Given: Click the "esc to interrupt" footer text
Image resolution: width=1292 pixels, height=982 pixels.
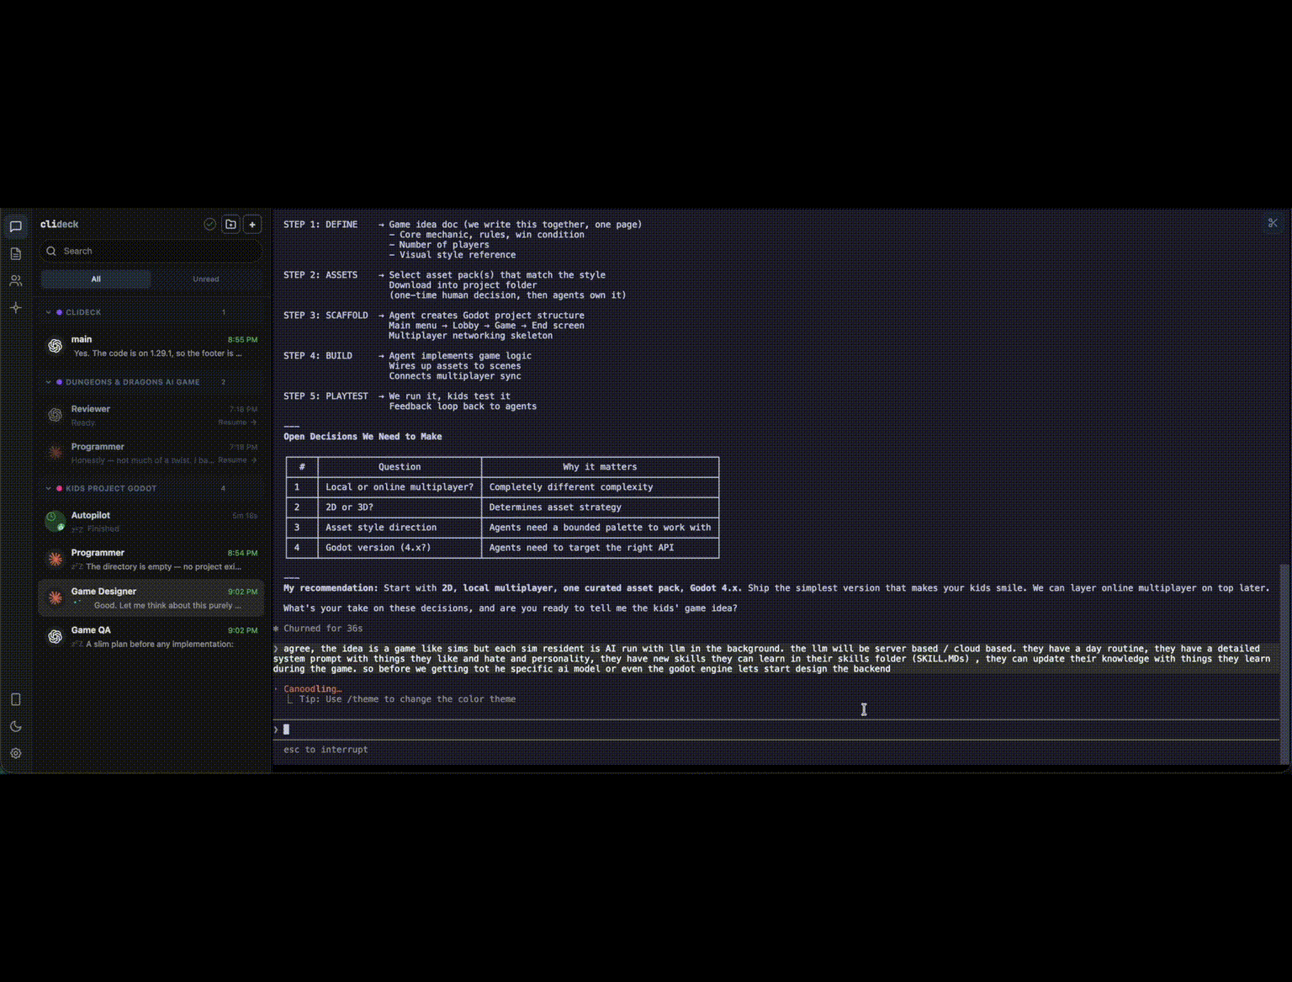Looking at the screenshot, I should point(326,750).
